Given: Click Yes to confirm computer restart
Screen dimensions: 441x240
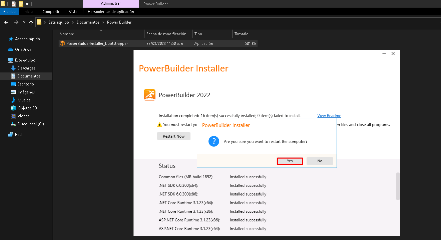Looking at the screenshot, I should (x=290, y=161).
